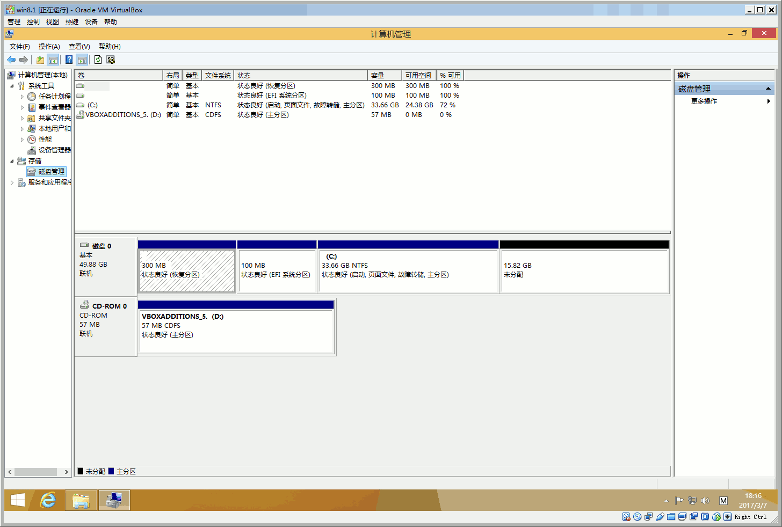Select the 100 MB EFI system partition block
Image resolution: width=782 pixels, height=527 pixels.
[x=277, y=267]
